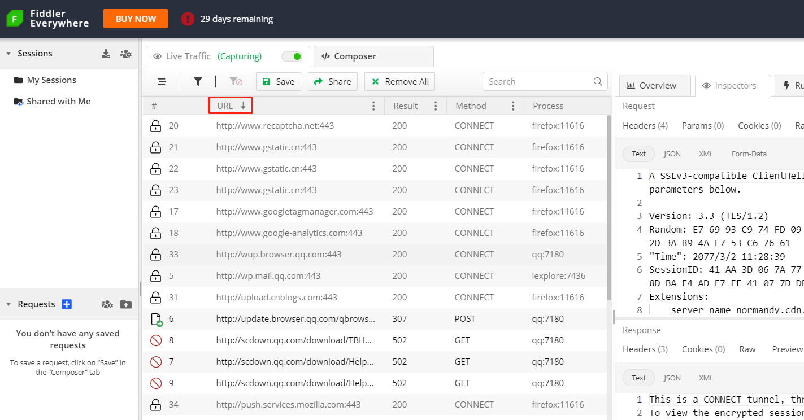Click the share requests people icon
This screenshot has width=804, height=420.
coord(107,304)
